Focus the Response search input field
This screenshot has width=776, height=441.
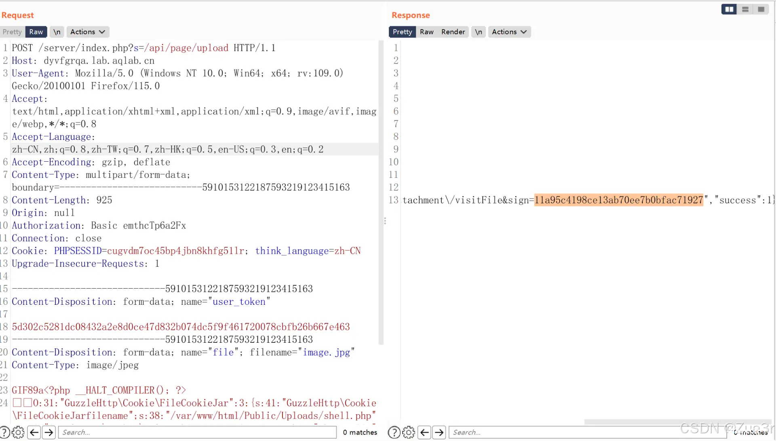click(x=588, y=432)
